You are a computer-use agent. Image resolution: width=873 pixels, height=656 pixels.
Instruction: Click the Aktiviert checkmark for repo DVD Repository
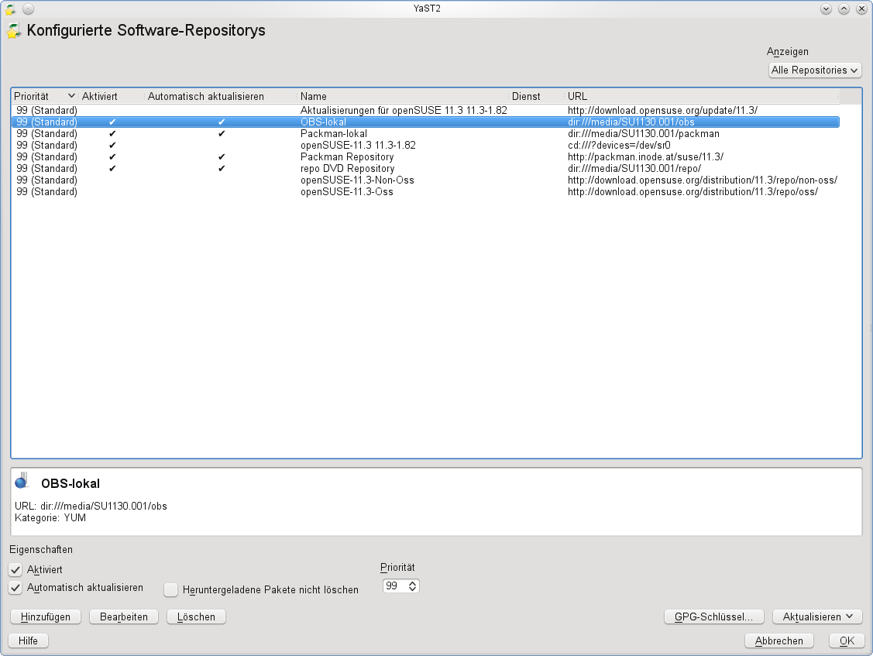pos(112,169)
